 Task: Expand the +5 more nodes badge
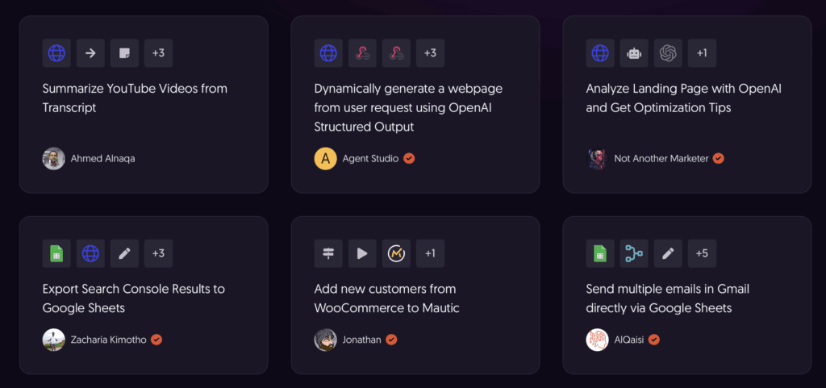pyautogui.click(x=702, y=253)
